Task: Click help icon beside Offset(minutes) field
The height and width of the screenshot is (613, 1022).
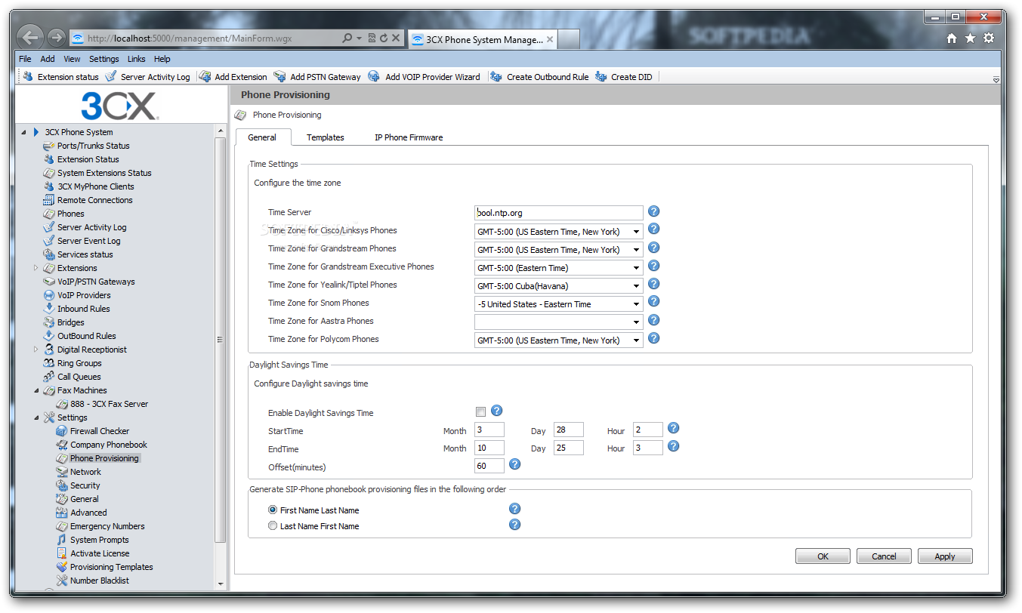Action: tap(515, 464)
